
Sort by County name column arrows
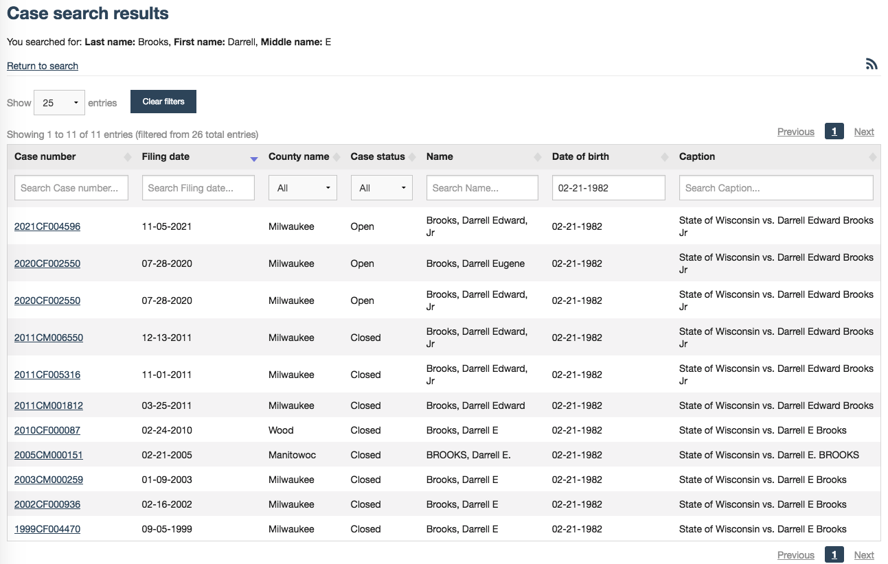click(337, 157)
